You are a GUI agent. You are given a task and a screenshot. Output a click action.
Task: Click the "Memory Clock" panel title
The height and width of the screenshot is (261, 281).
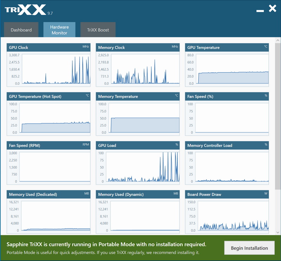click(111, 47)
